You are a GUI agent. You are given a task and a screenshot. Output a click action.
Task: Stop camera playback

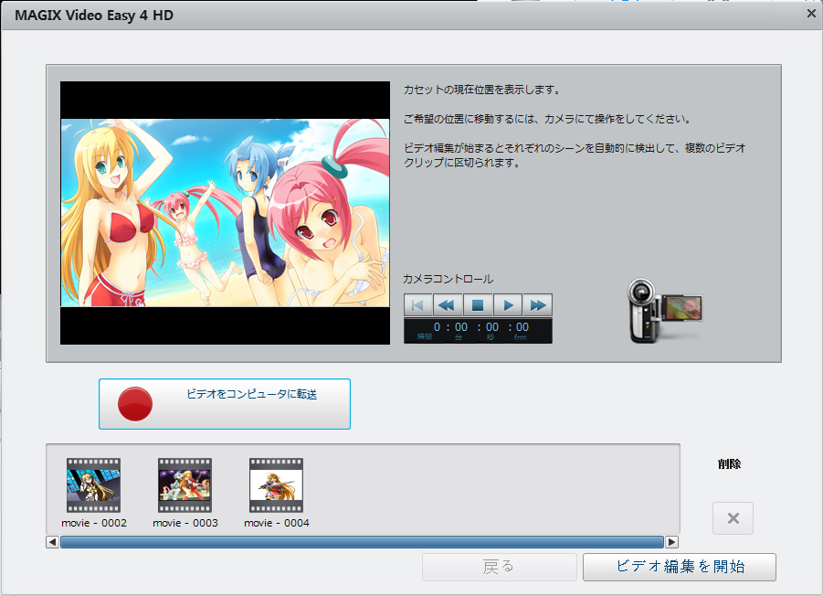pos(478,305)
